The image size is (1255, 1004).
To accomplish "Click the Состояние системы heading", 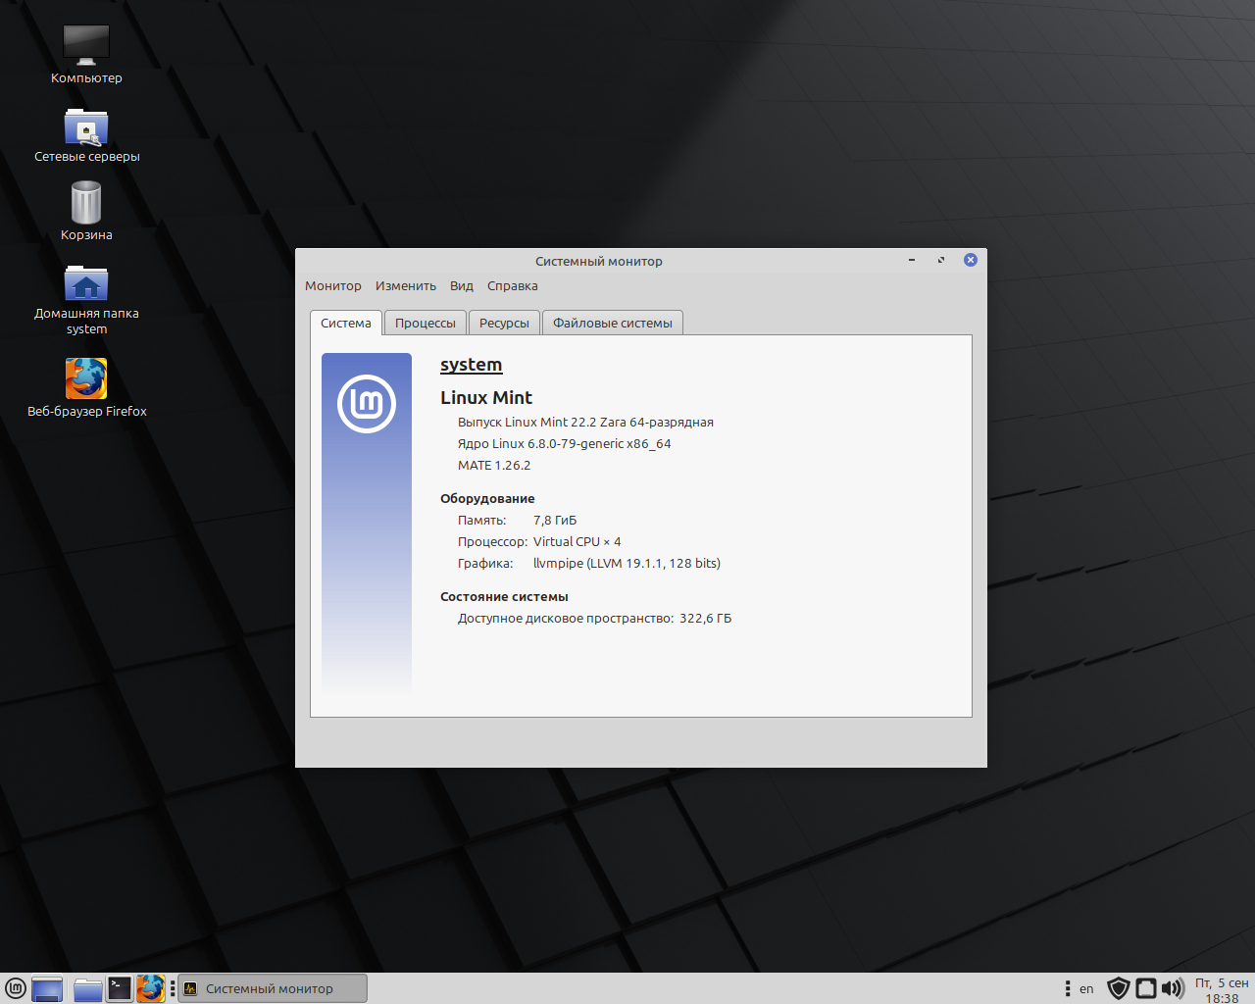I will click(504, 597).
